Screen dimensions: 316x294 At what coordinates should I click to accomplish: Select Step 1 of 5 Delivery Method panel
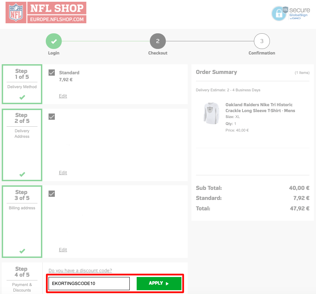click(22, 84)
